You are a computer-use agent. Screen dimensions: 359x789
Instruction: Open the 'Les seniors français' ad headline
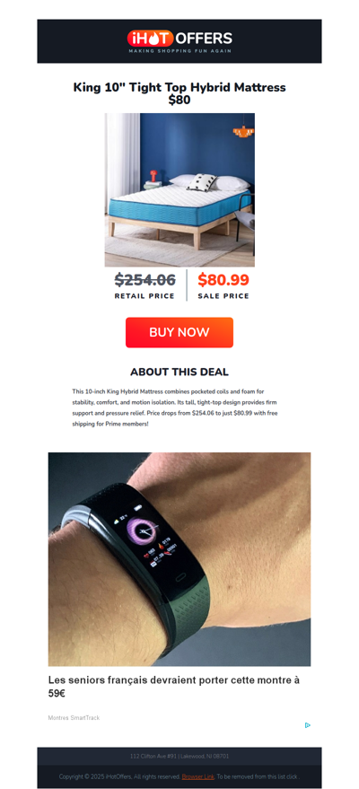[x=174, y=687]
